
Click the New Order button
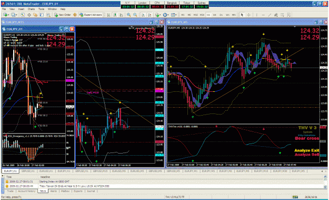pos(63,15)
